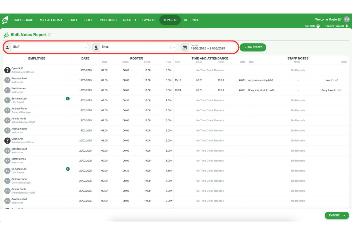The width and height of the screenshot is (352, 235).
Task: Click the RosterElf leaf logo
Action: (5, 20)
